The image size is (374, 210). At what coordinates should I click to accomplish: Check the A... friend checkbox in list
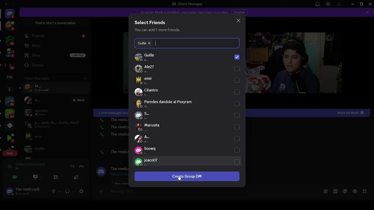click(237, 139)
